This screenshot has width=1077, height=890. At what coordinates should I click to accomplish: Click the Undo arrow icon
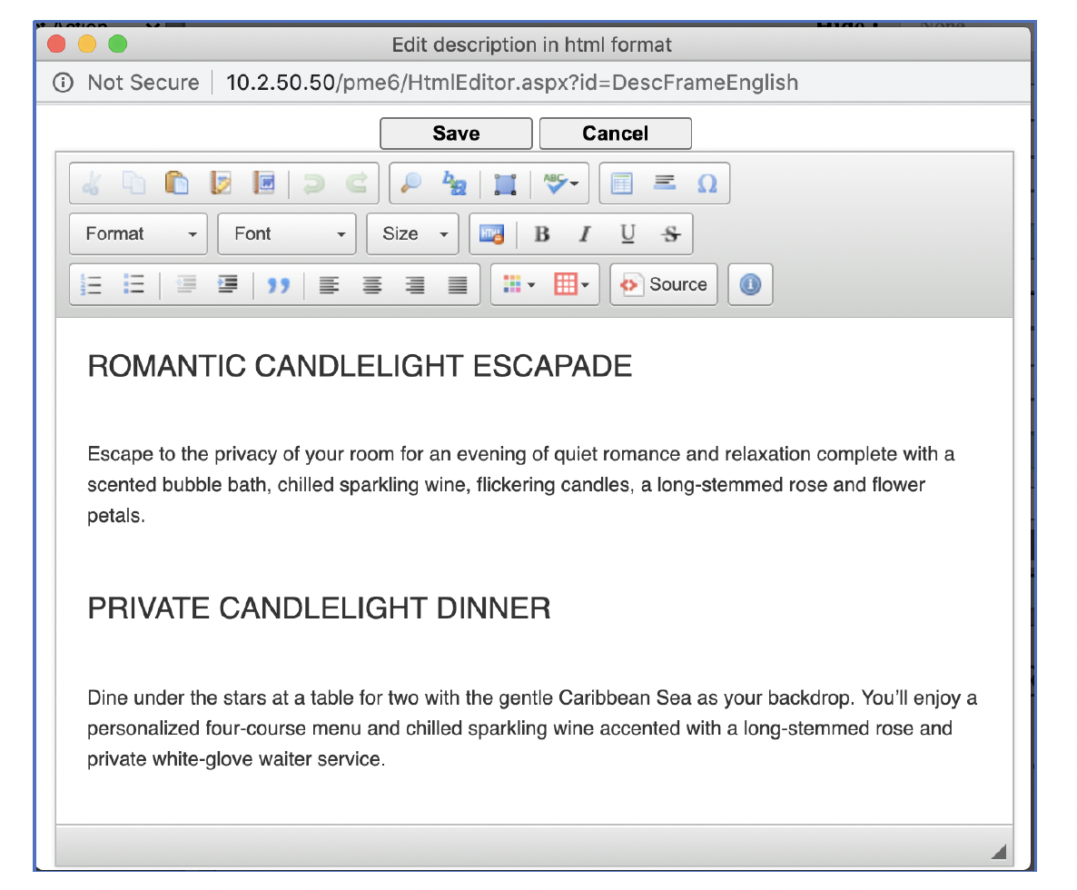(x=314, y=183)
